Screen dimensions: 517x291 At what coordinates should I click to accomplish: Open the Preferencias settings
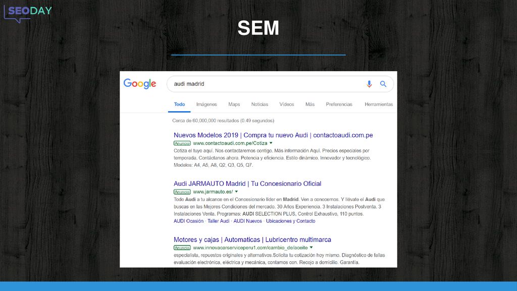339,104
